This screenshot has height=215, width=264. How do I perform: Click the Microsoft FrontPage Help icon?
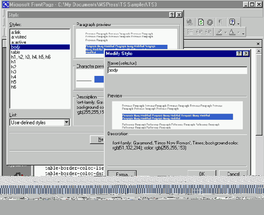click(x=232, y=22)
